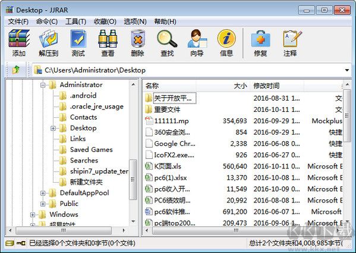The image size is (356, 253).
Task: Click the file list horizontal scrollbar left arrow
Action: click(147, 230)
